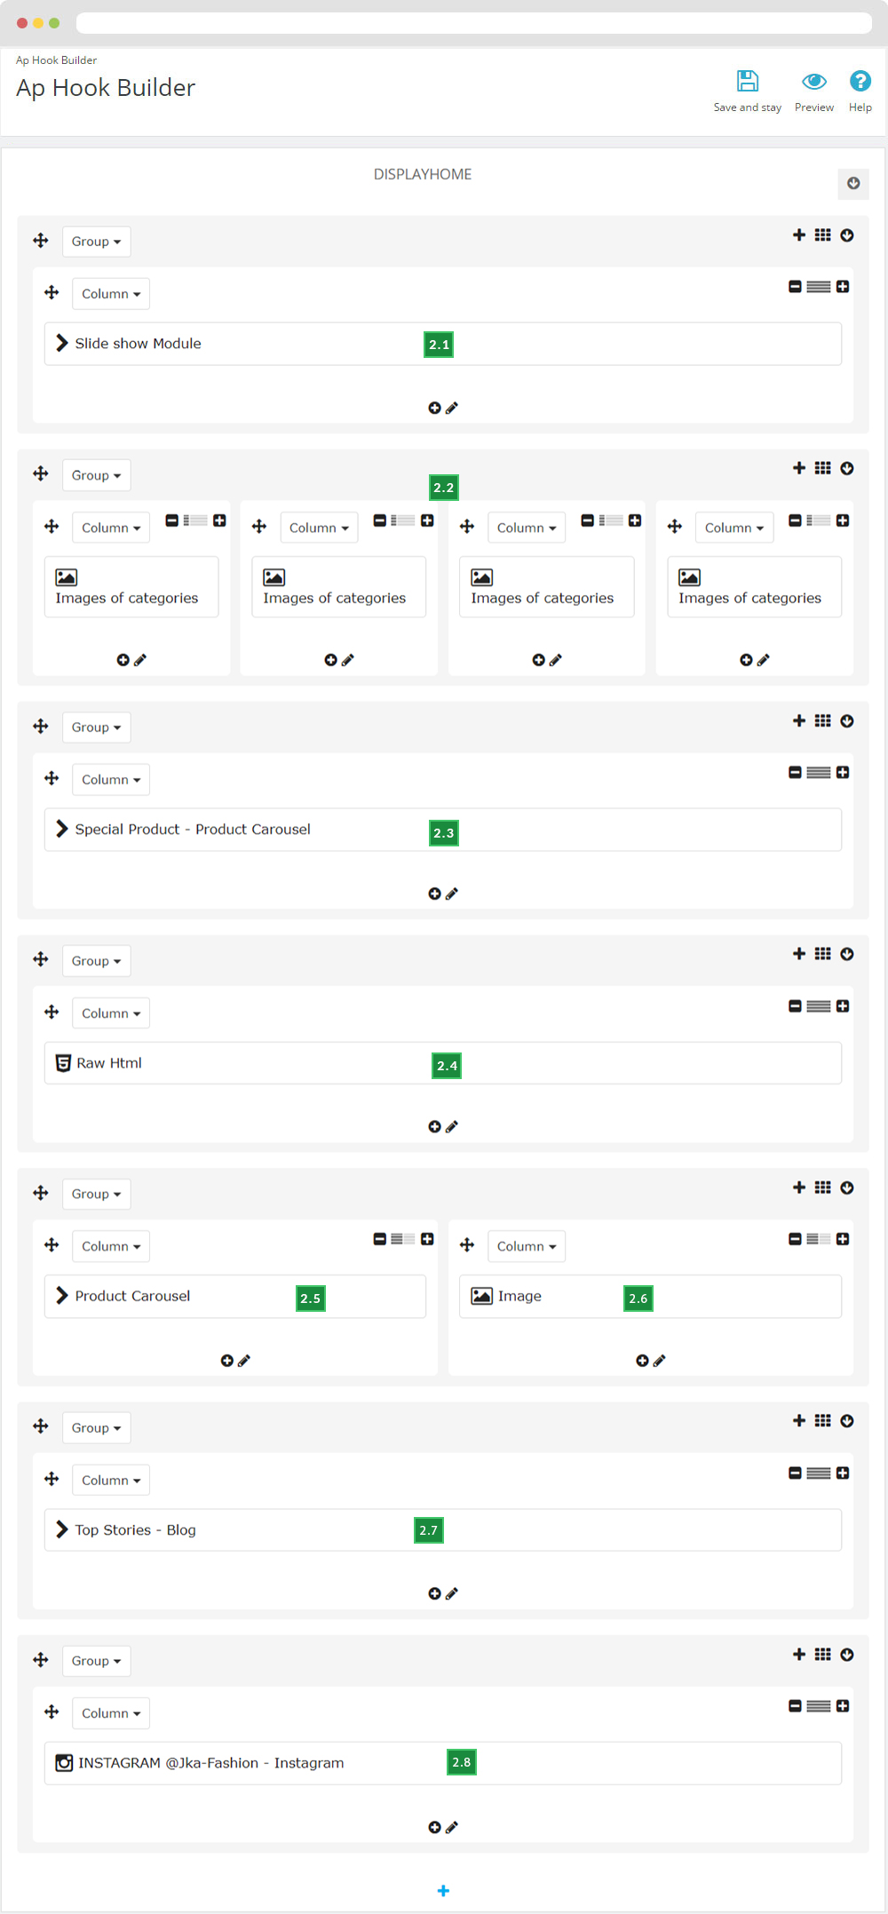The width and height of the screenshot is (888, 1914).
Task: Expand the Column dropdown above the Image widget
Action: [527, 1247]
